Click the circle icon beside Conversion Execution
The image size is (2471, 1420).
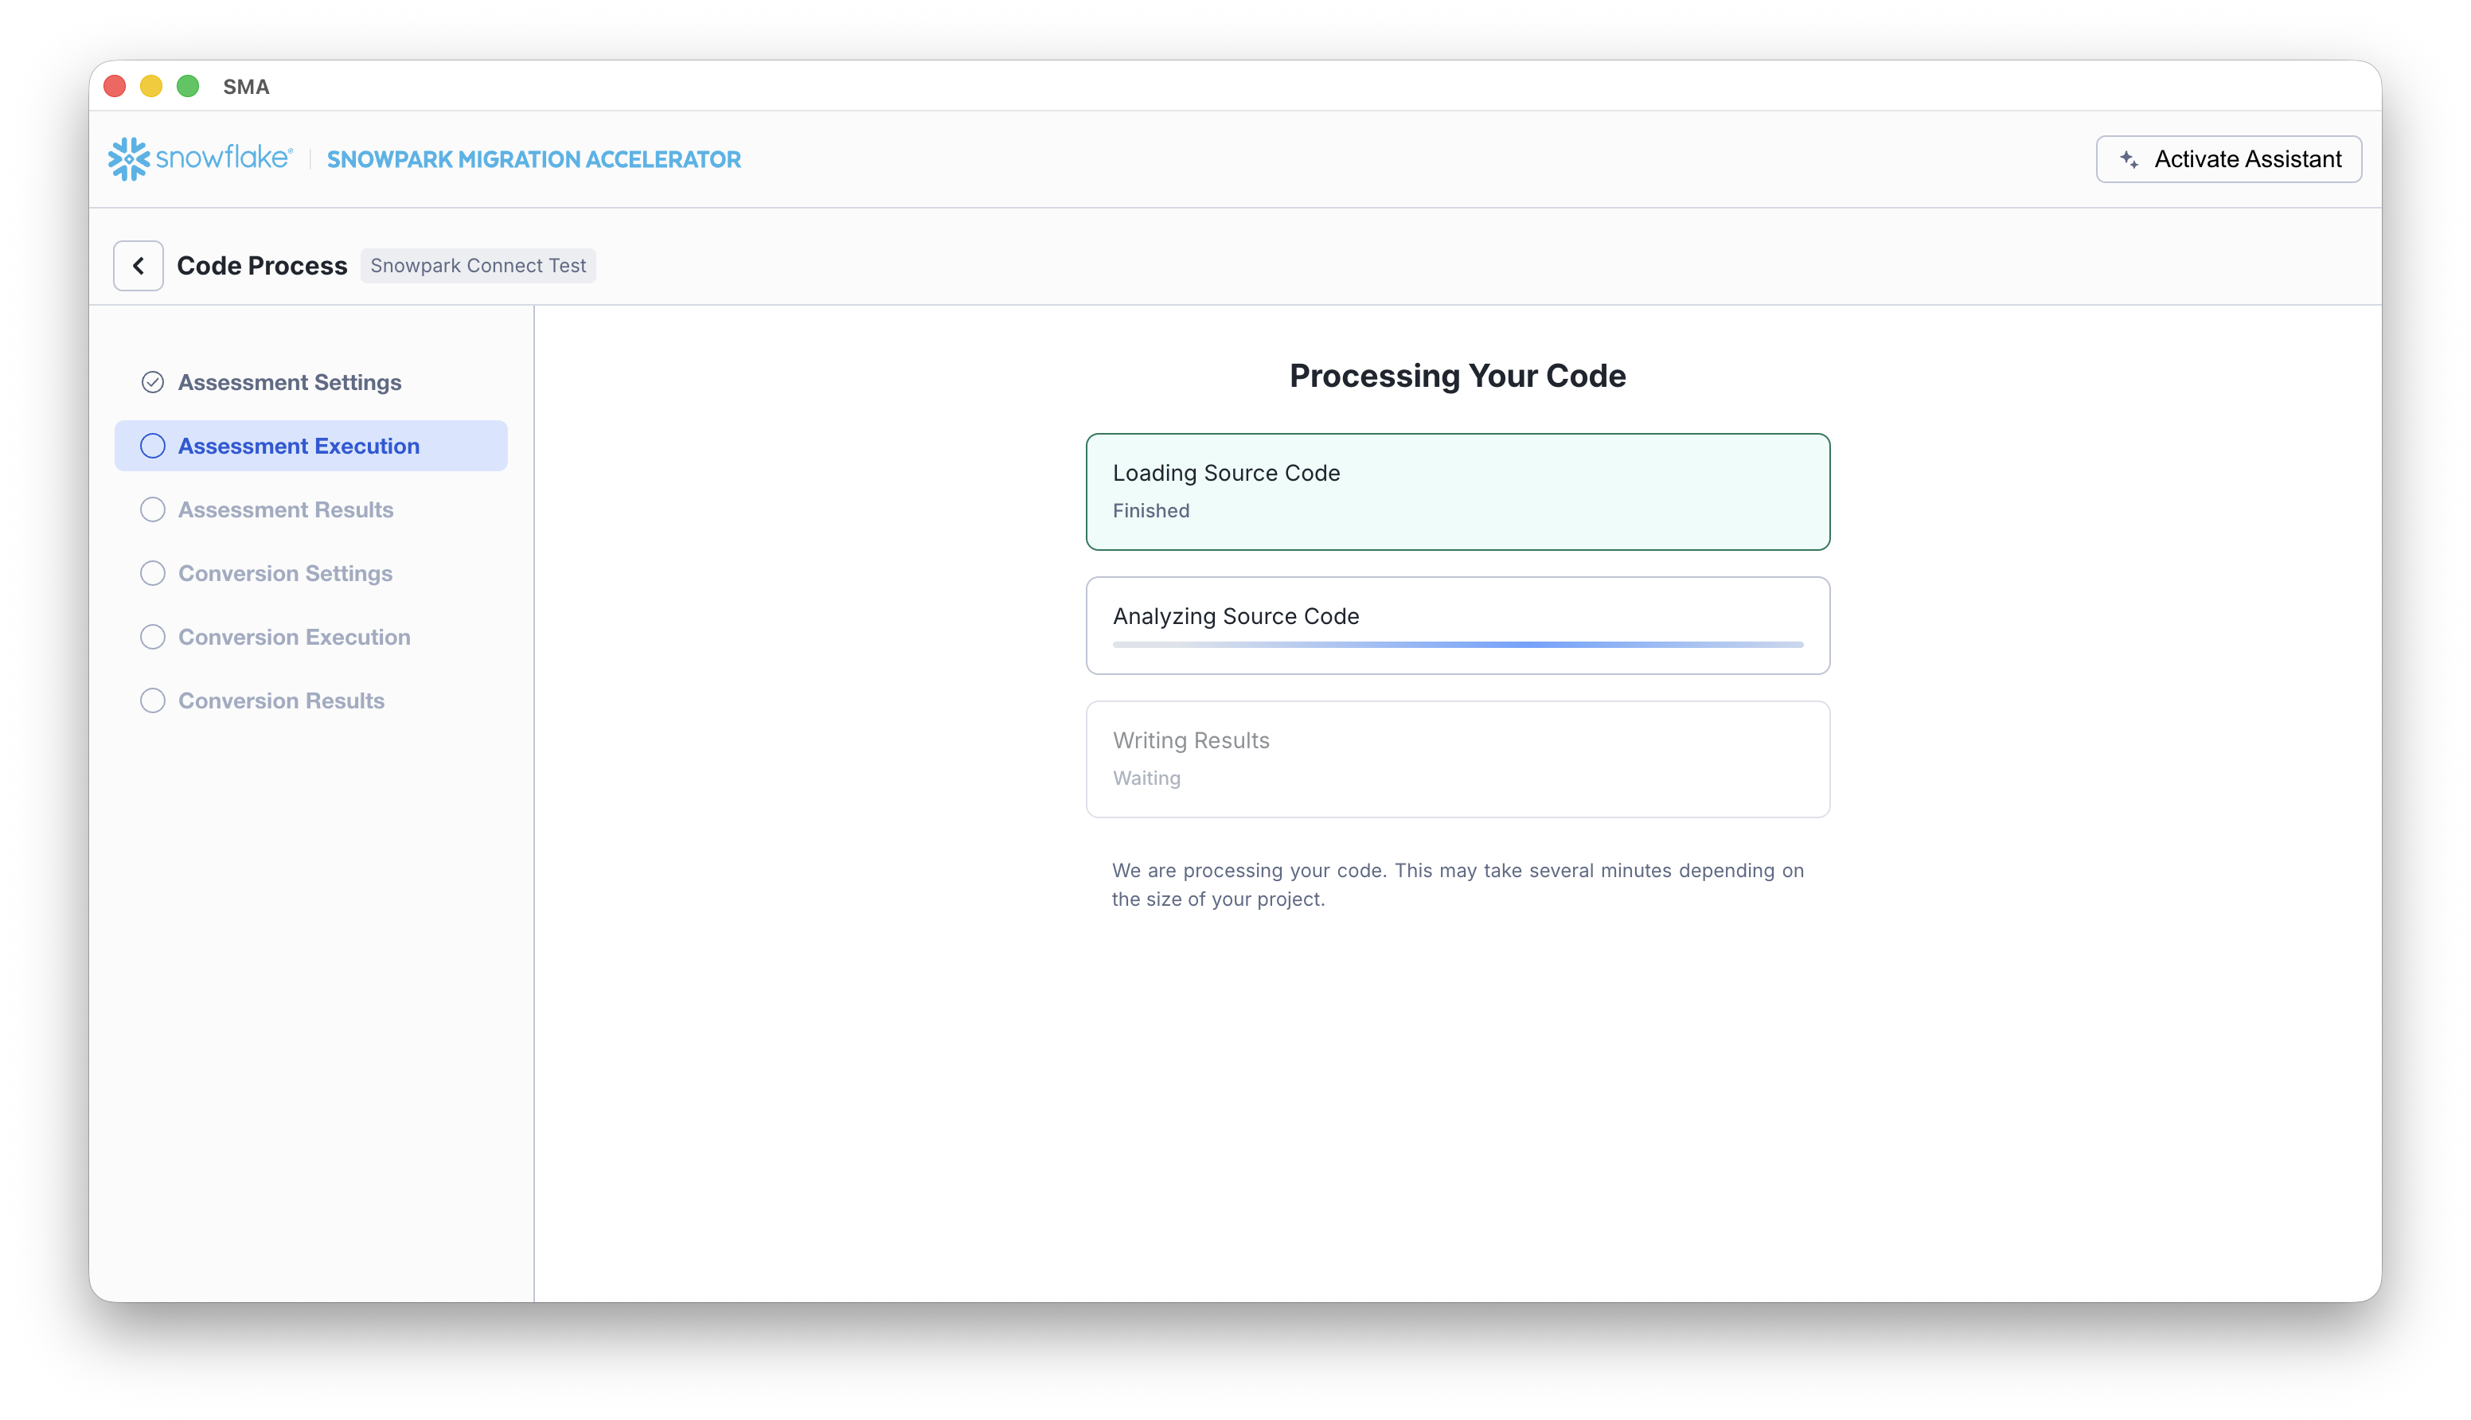click(152, 637)
